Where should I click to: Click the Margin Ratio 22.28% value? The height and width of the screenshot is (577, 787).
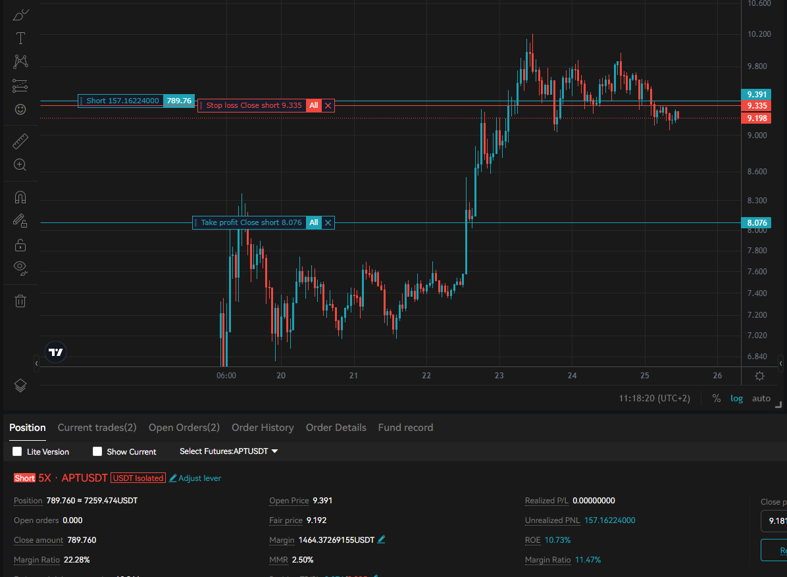coord(77,560)
